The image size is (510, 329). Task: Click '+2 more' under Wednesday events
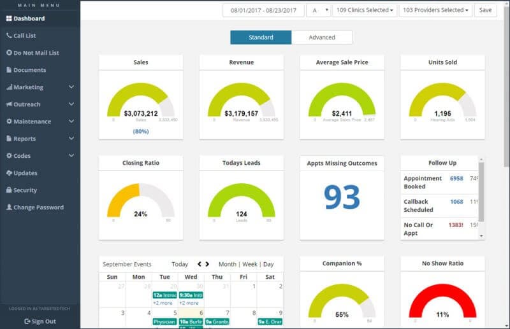(x=189, y=303)
